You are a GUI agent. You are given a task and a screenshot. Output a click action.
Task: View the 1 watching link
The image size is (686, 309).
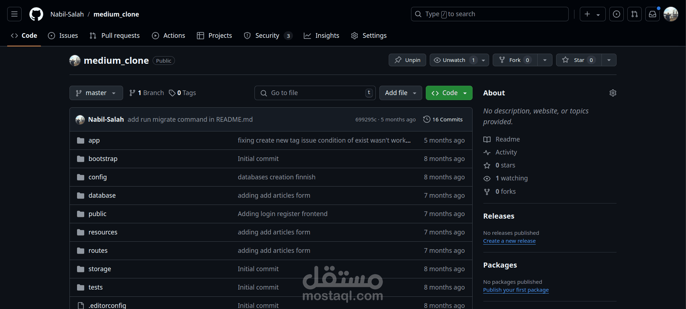pos(505,178)
